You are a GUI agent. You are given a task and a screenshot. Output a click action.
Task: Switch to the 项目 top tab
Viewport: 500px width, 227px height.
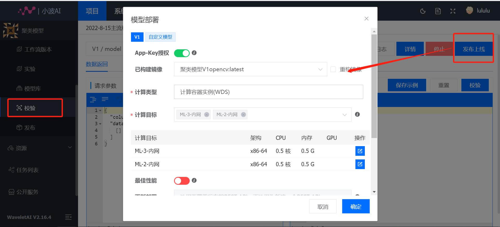pos(92,11)
